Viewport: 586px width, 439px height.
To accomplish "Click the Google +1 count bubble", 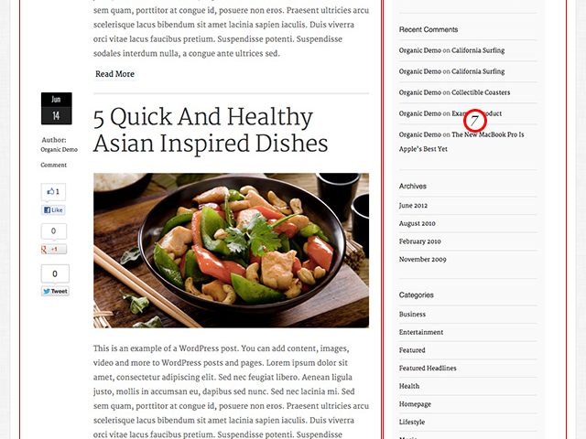I will [x=54, y=231].
